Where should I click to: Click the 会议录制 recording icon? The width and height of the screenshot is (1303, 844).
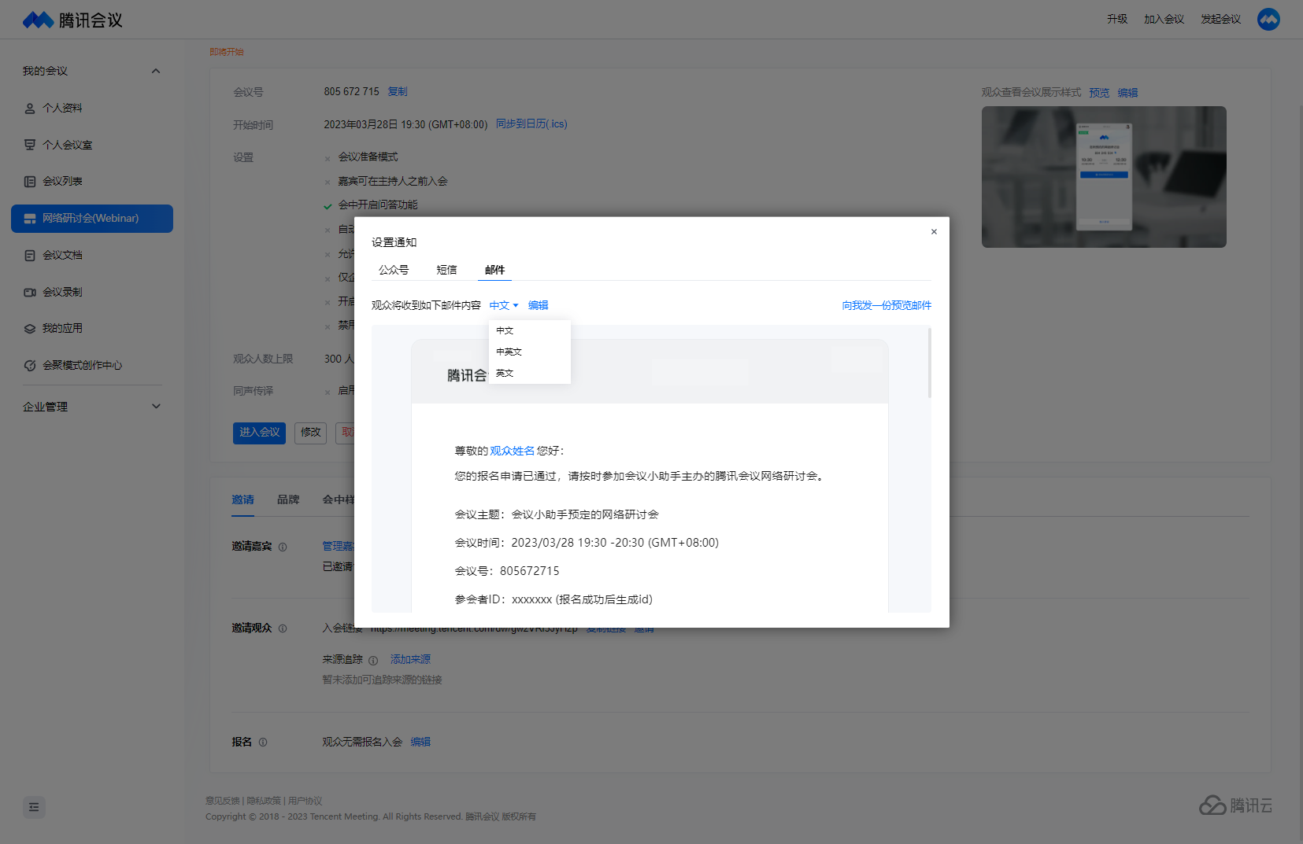(30, 293)
